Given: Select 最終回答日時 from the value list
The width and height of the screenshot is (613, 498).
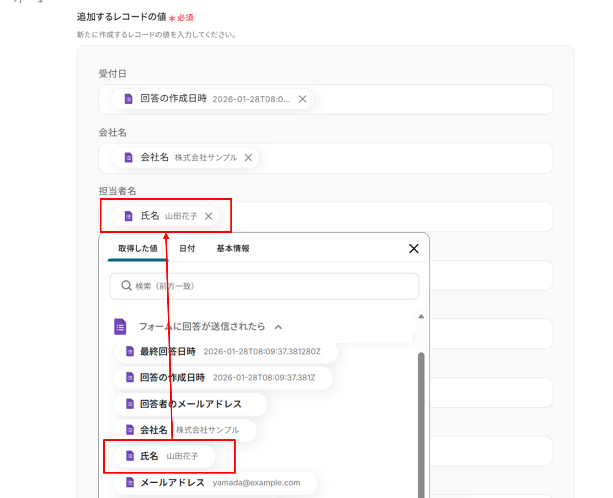Looking at the screenshot, I should (x=226, y=351).
